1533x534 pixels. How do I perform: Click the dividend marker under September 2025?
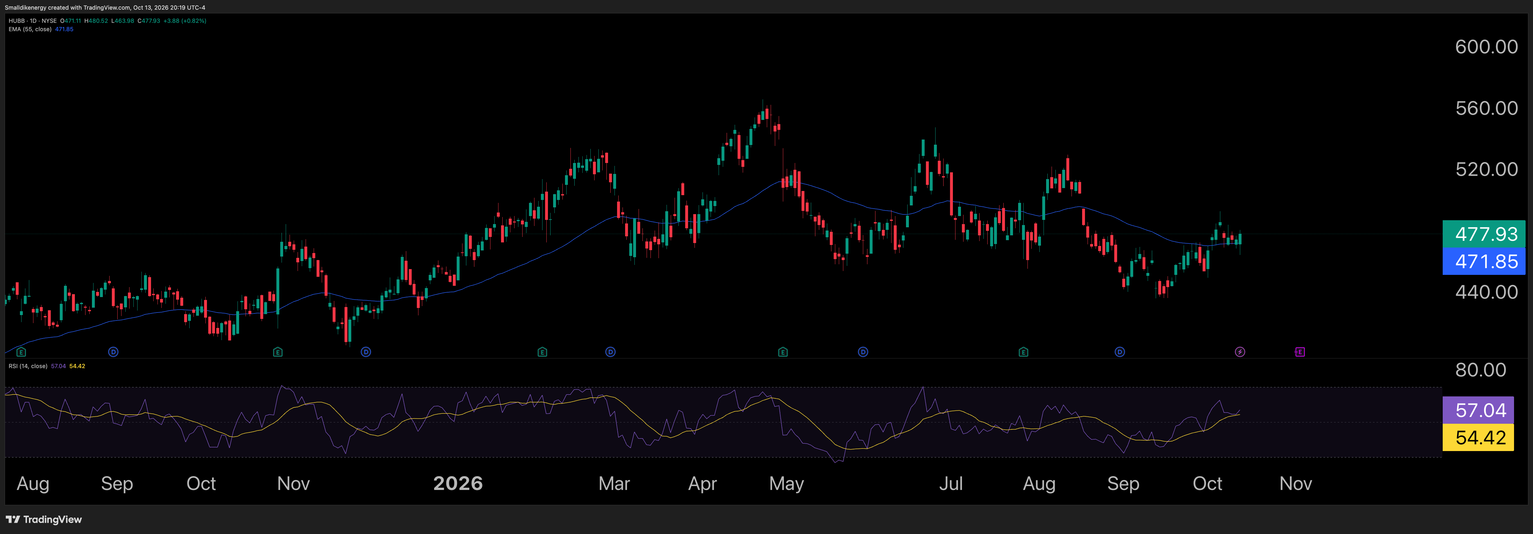point(113,352)
